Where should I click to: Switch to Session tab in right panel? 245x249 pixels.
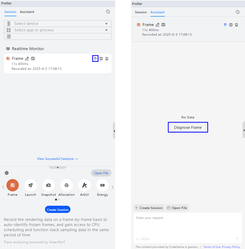[141, 12]
